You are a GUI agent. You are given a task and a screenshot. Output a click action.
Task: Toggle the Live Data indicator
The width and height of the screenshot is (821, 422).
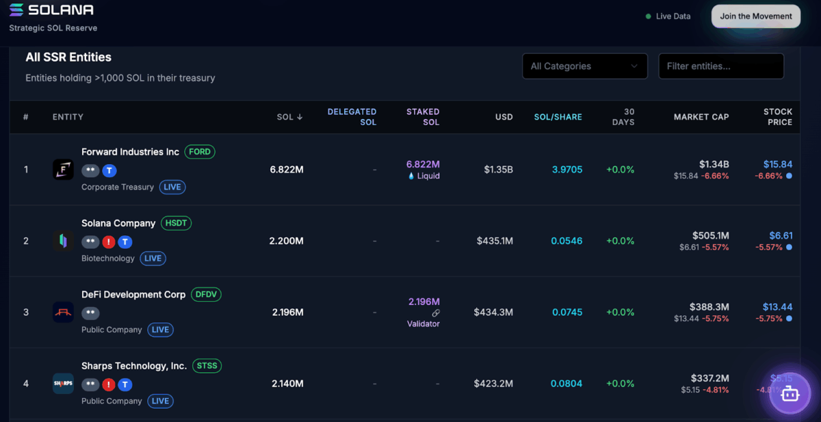[668, 16]
